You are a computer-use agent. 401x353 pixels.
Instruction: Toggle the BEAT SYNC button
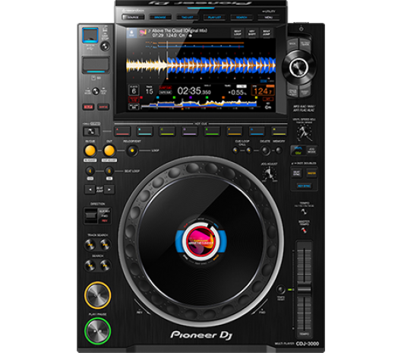point(296,173)
